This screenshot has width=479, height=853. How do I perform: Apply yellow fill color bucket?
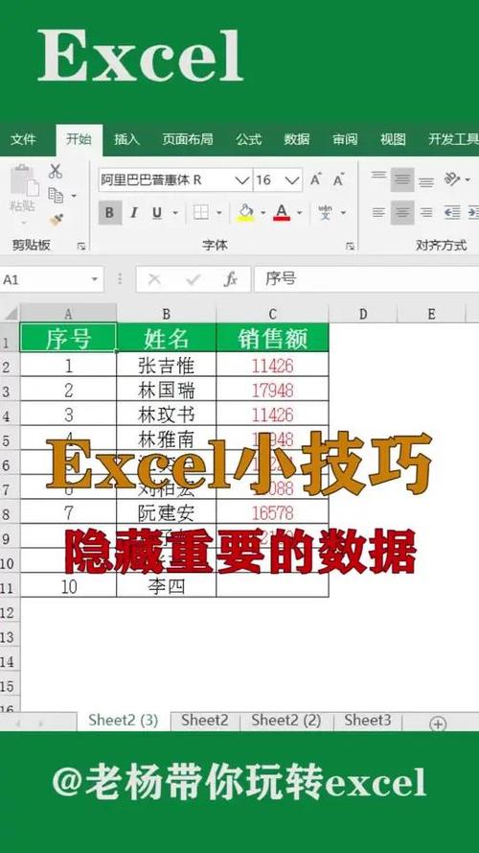click(x=246, y=213)
